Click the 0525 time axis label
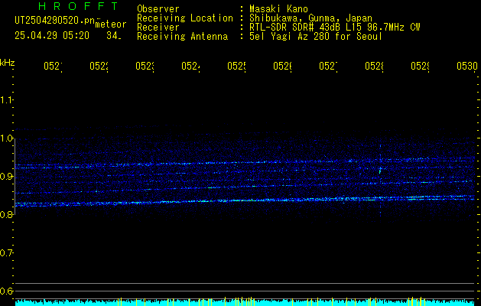 pos(236,66)
